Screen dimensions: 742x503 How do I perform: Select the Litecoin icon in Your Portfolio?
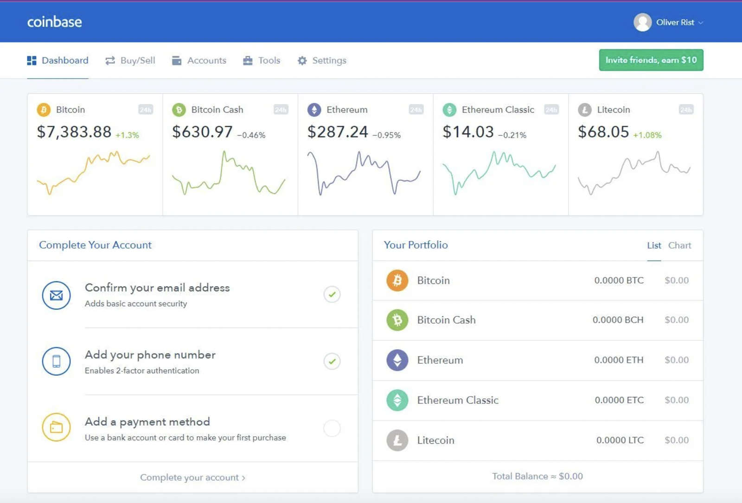point(397,440)
